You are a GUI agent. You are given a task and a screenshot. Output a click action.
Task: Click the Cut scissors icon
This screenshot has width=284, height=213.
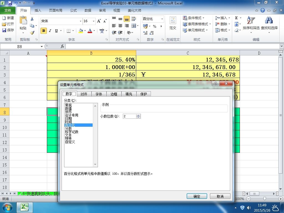32,19
